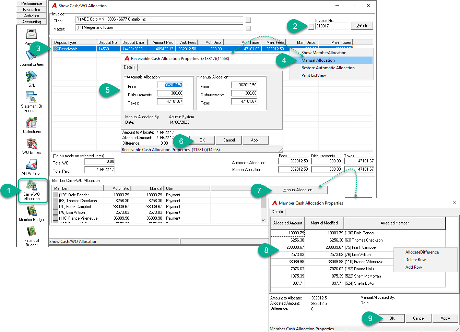Click the Invoice No input field
This screenshot has width=460, height=332.
(332, 26)
